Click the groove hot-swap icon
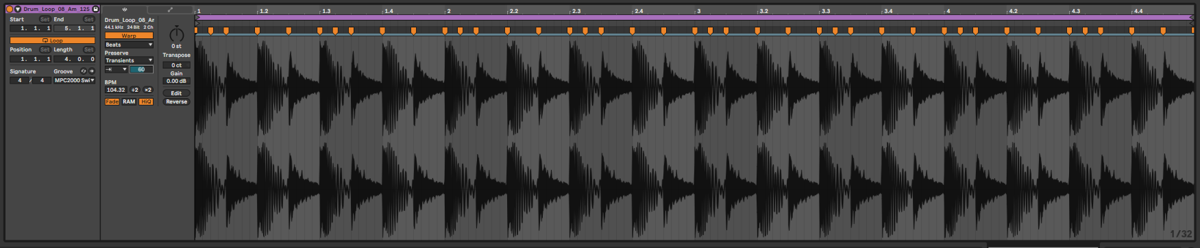The height and width of the screenshot is (248, 1200). pyautogui.click(x=84, y=71)
